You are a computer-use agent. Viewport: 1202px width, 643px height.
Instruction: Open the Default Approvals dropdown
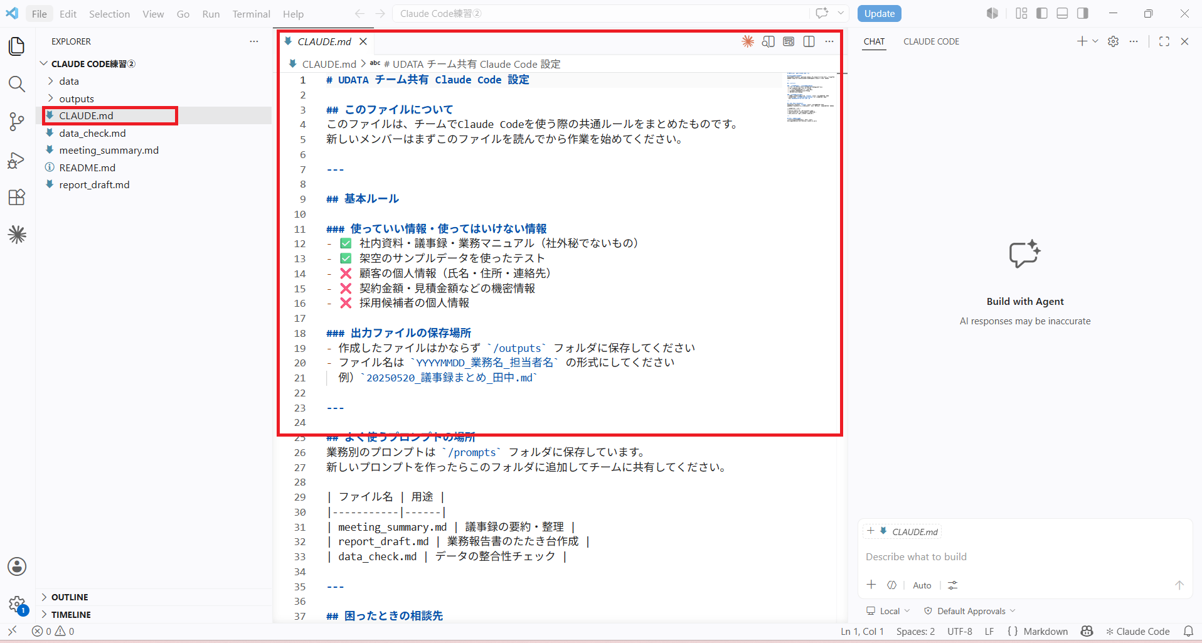970,611
